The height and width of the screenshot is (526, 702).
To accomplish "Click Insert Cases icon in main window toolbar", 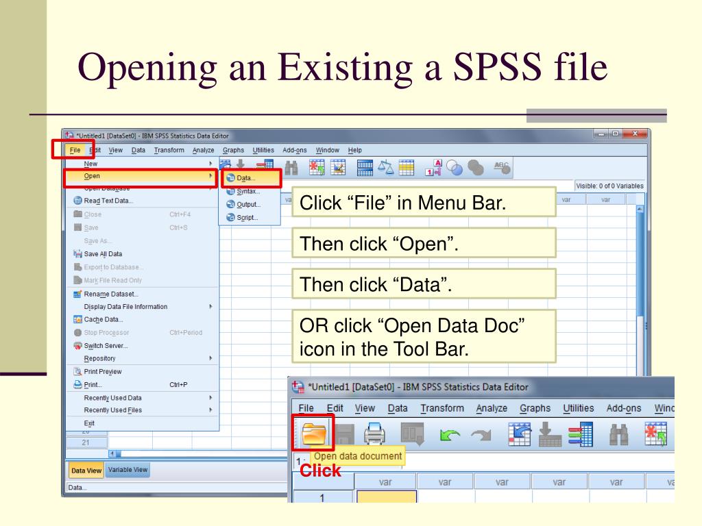I will (x=317, y=168).
